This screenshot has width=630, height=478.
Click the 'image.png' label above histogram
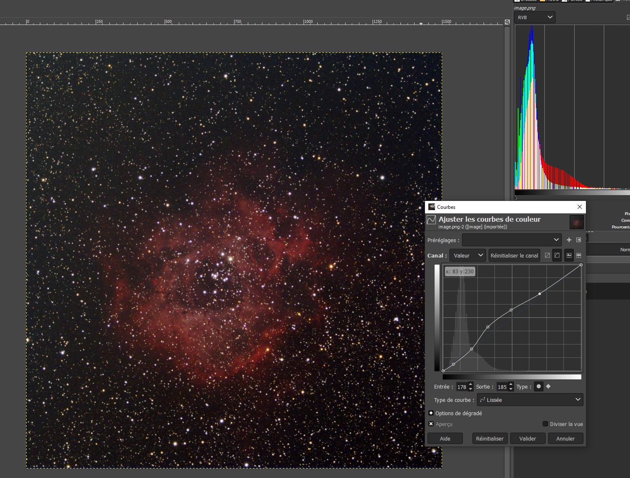[x=525, y=8]
